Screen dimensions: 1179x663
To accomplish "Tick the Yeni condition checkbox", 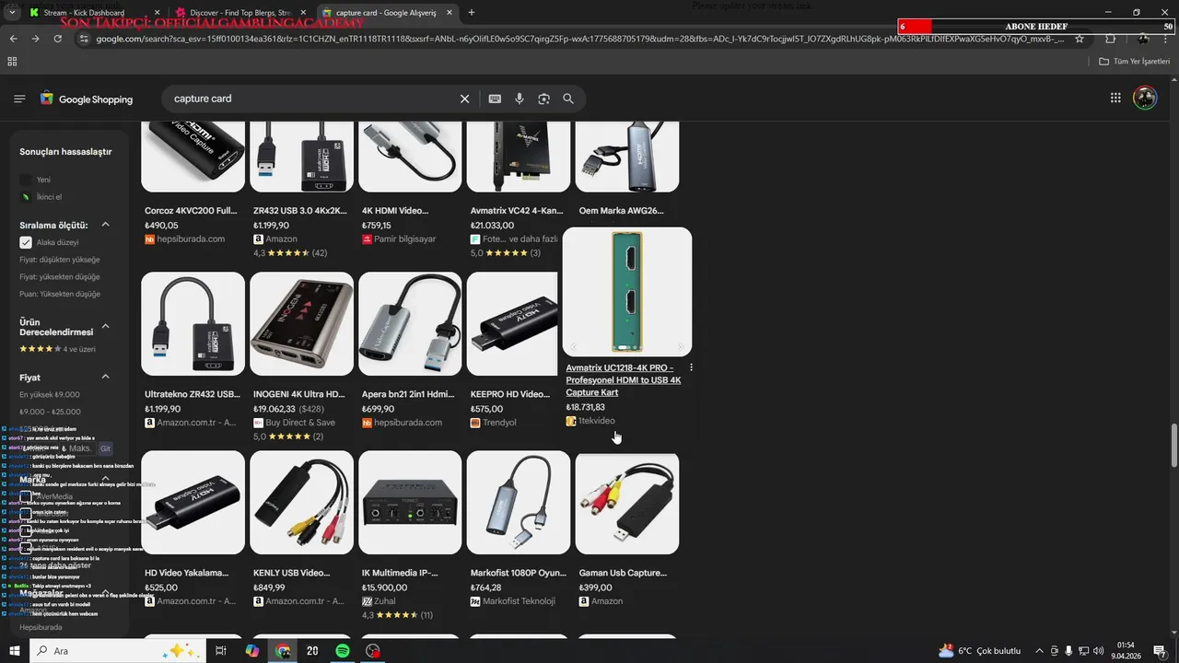I will point(26,180).
